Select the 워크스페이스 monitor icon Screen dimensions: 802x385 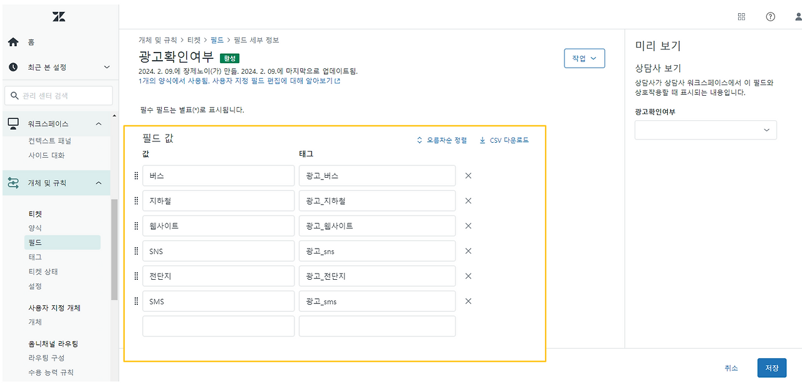click(14, 123)
